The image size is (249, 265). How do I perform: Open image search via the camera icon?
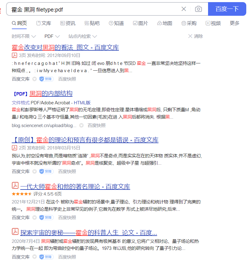point(198,9)
